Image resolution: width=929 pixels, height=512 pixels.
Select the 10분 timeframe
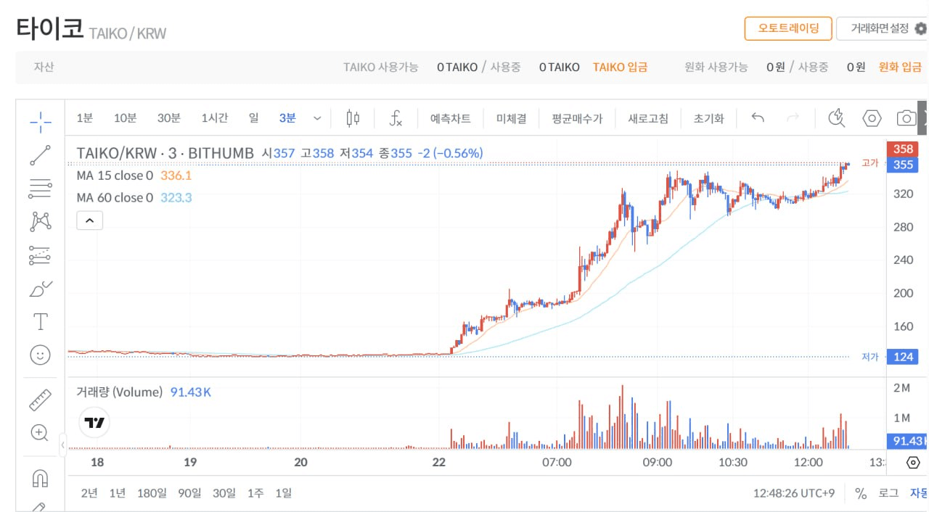click(125, 118)
